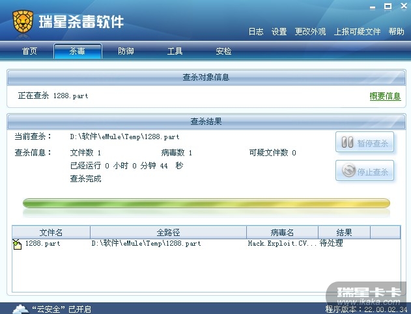Open the 日志 menu
This screenshot has width=411, height=314.
(256, 32)
